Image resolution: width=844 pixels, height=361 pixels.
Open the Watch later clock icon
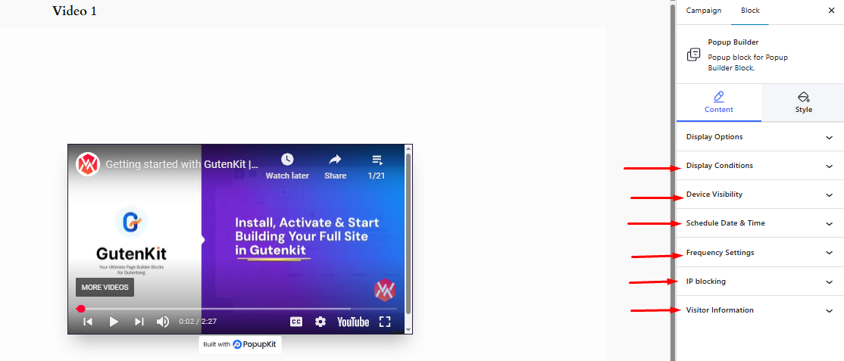287,159
